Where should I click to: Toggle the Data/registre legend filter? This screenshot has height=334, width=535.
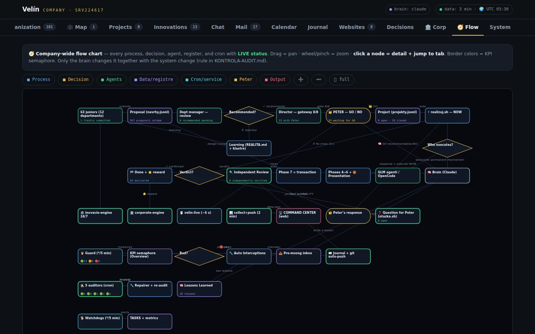tap(154, 79)
